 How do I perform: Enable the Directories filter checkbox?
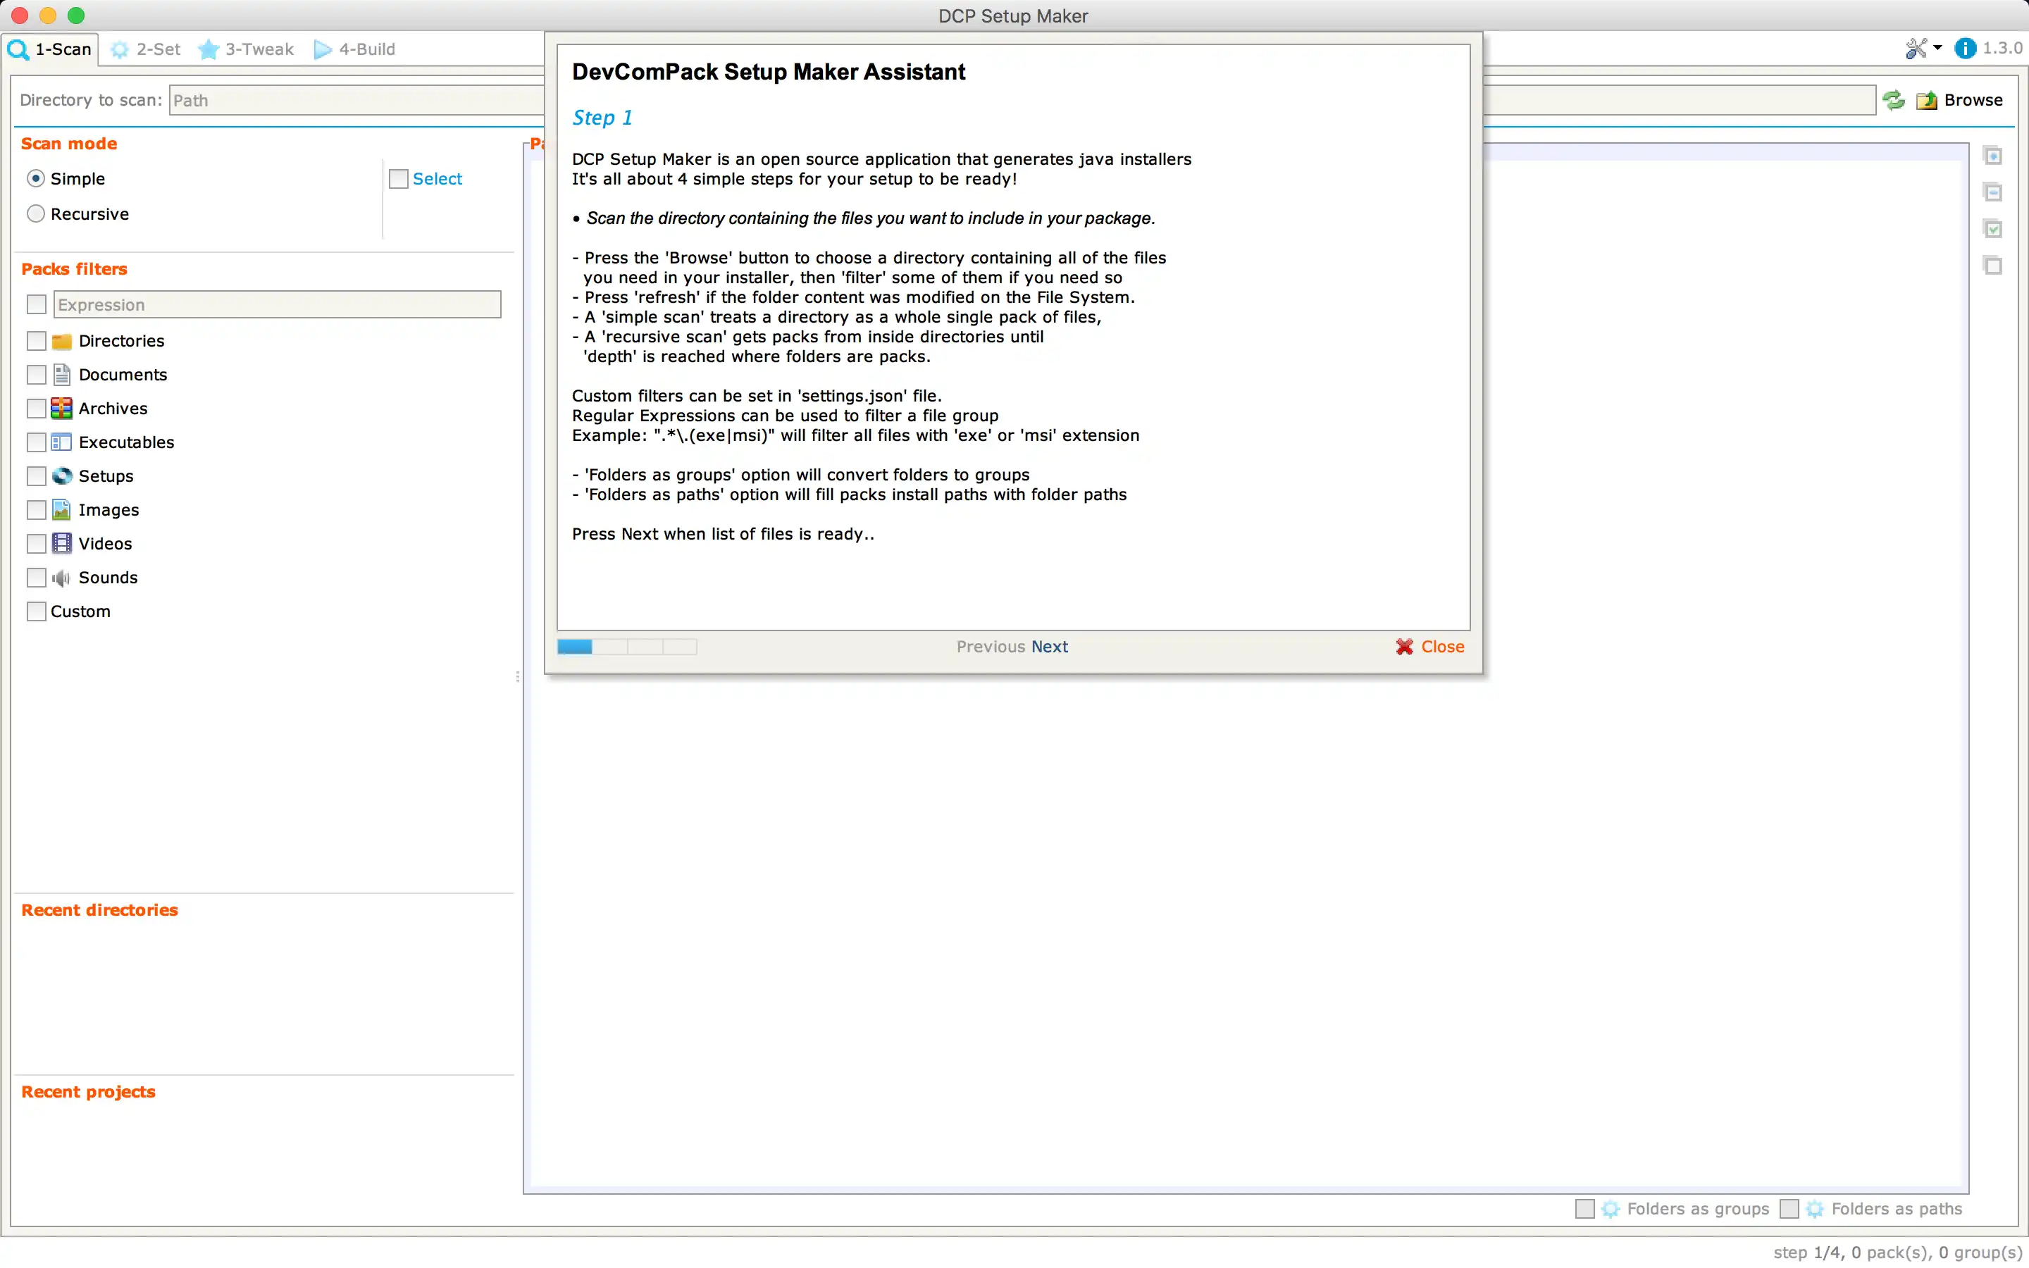pos(36,340)
